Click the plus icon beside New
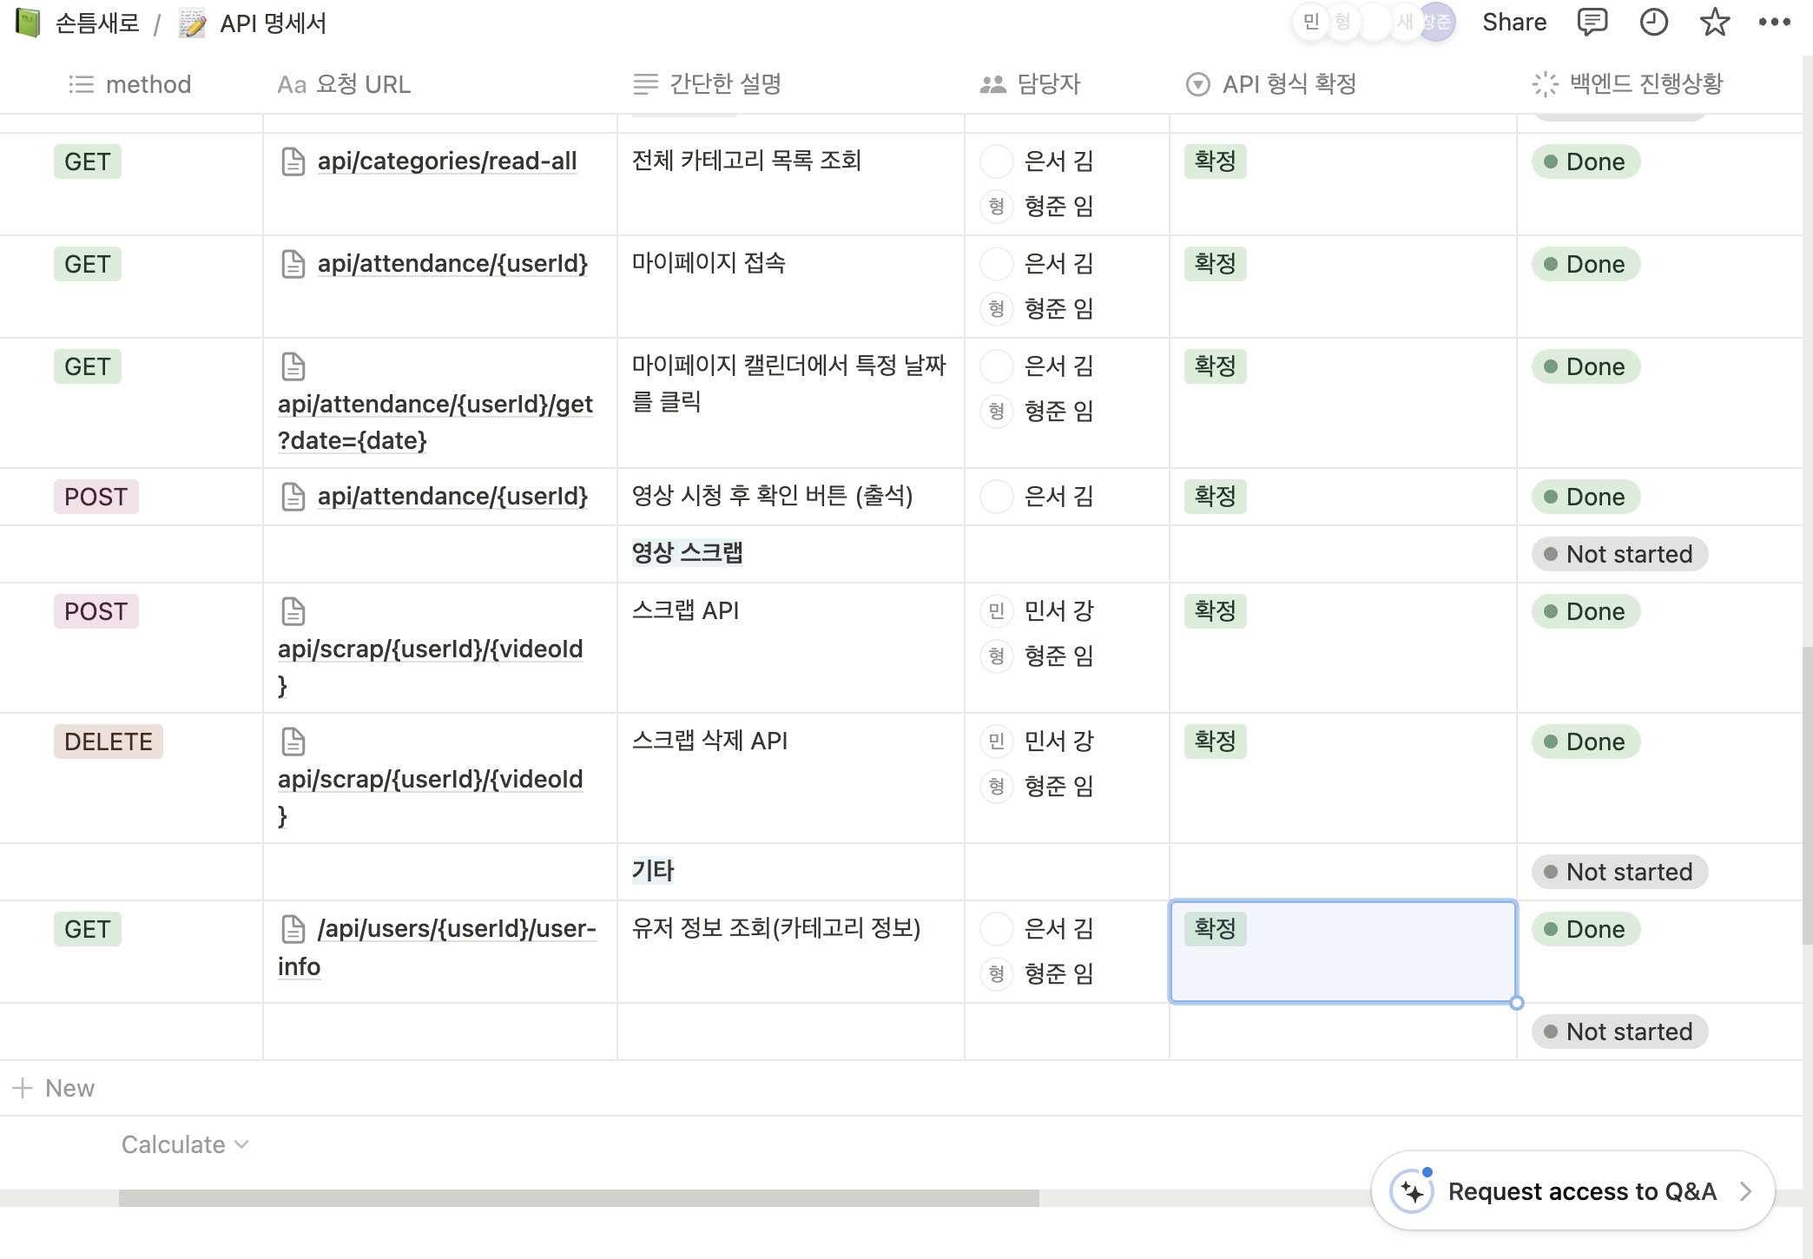This screenshot has height=1259, width=1813. click(23, 1088)
